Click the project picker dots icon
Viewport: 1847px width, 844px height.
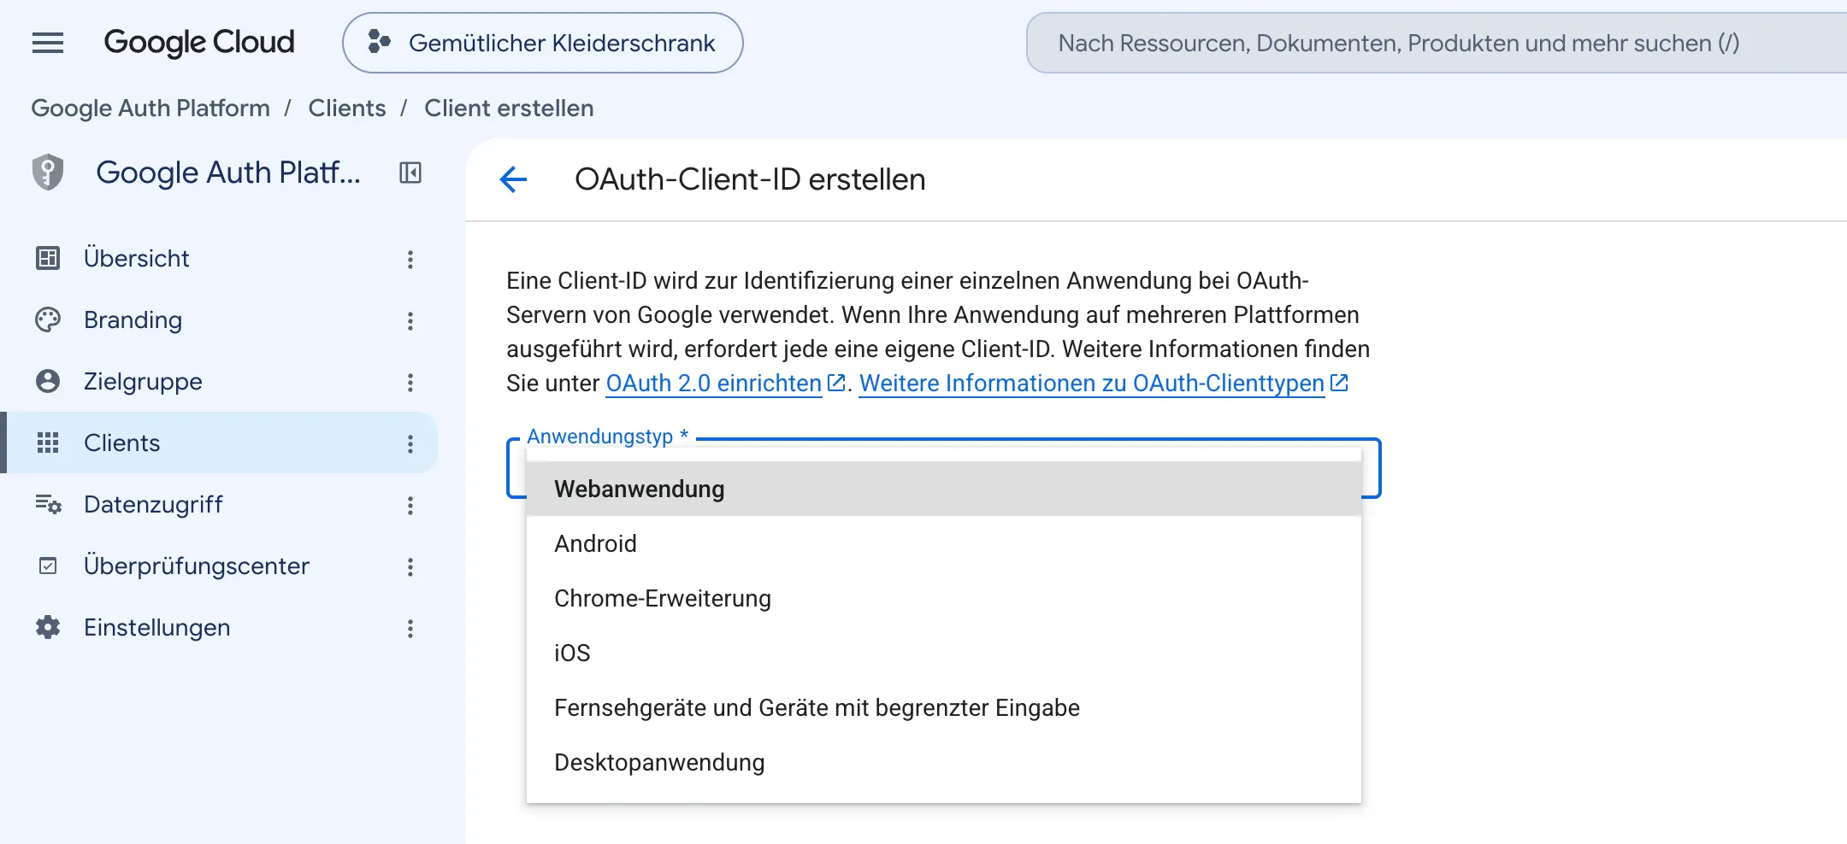379,42
